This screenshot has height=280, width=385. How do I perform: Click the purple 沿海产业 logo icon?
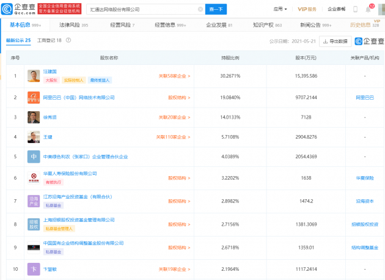tap(34, 201)
